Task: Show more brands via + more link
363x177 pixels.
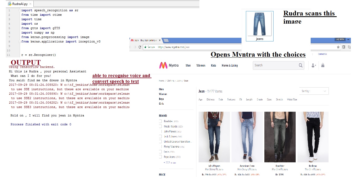Action: pyautogui.click(x=170, y=163)
